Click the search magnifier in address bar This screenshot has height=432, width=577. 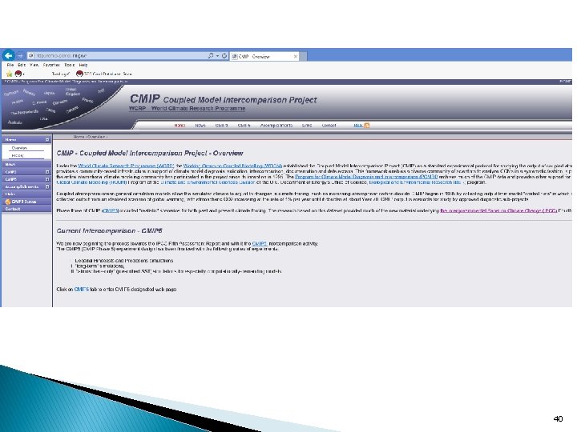coord(211,56)
